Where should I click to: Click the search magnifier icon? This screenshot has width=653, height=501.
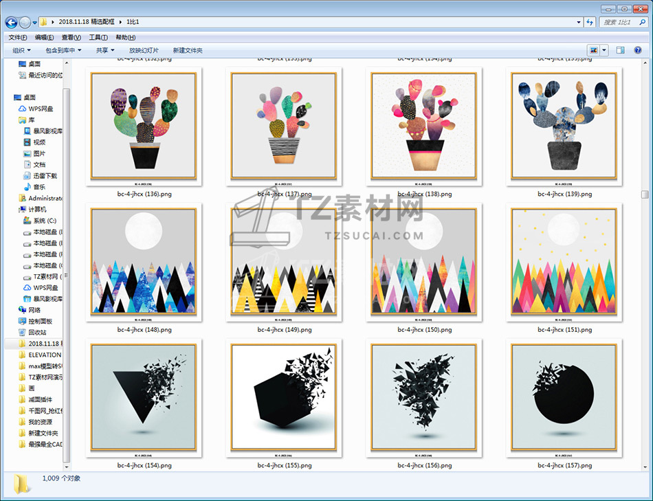click(643, 22)
